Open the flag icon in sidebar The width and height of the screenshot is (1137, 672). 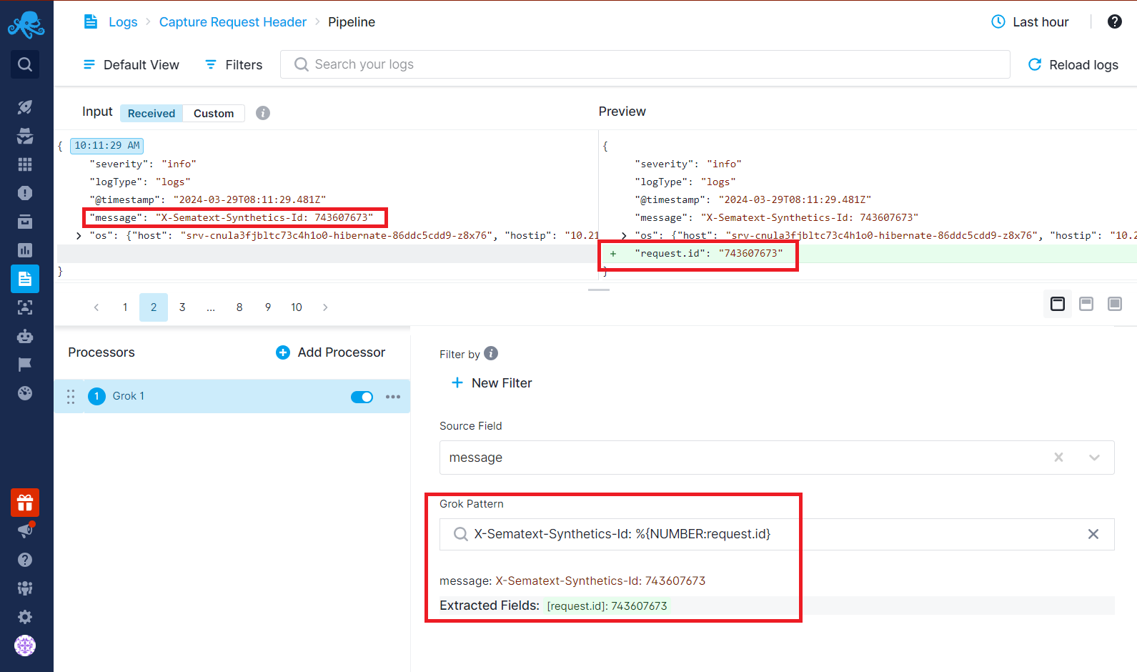(x=25, y=365)
